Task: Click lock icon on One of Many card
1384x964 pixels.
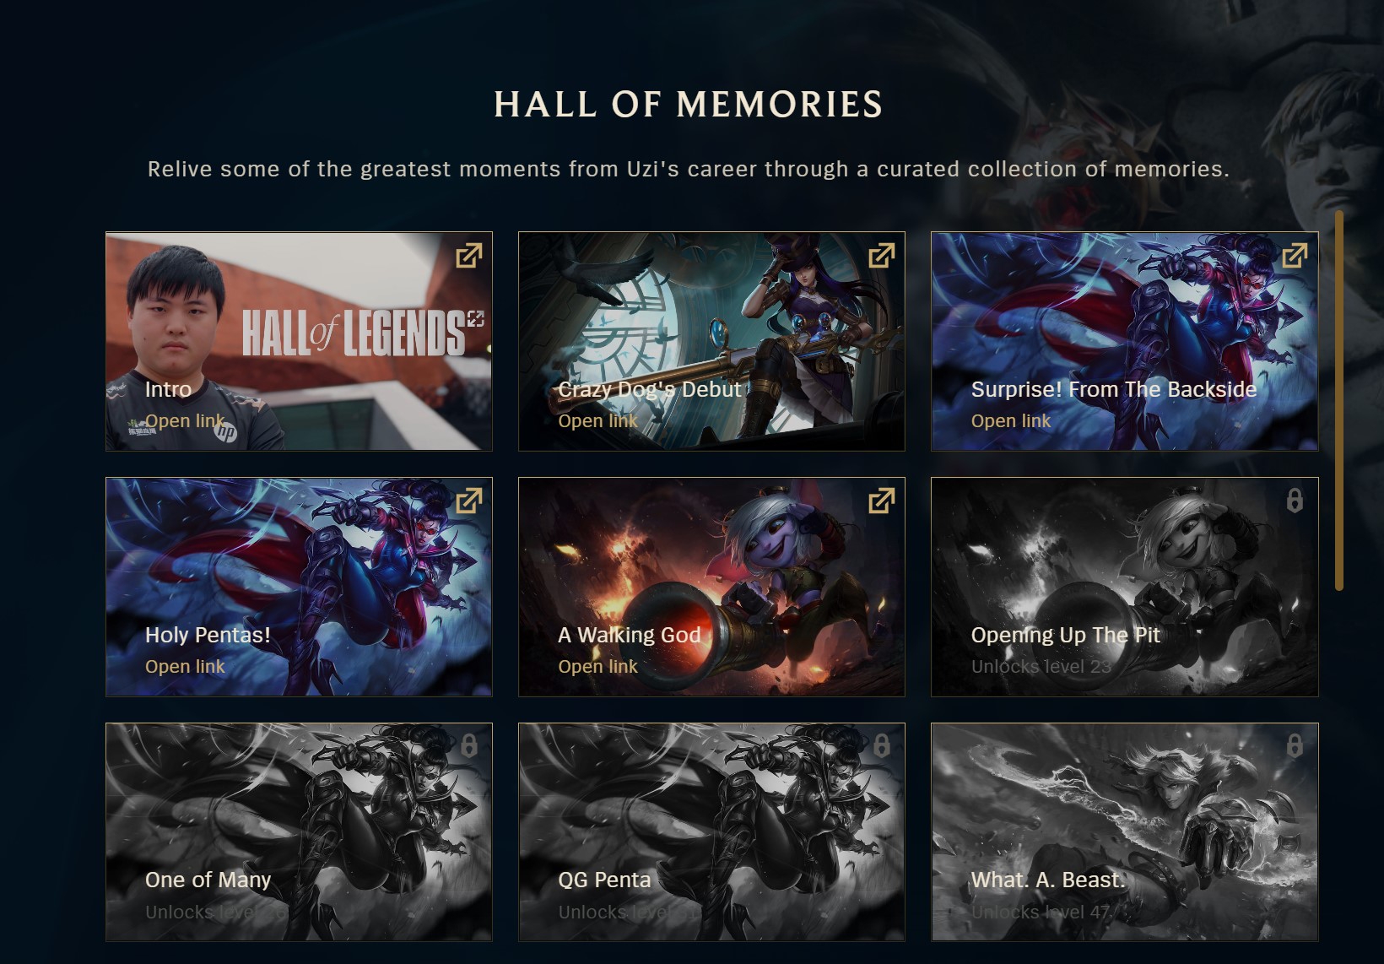Action: [469, 745]
